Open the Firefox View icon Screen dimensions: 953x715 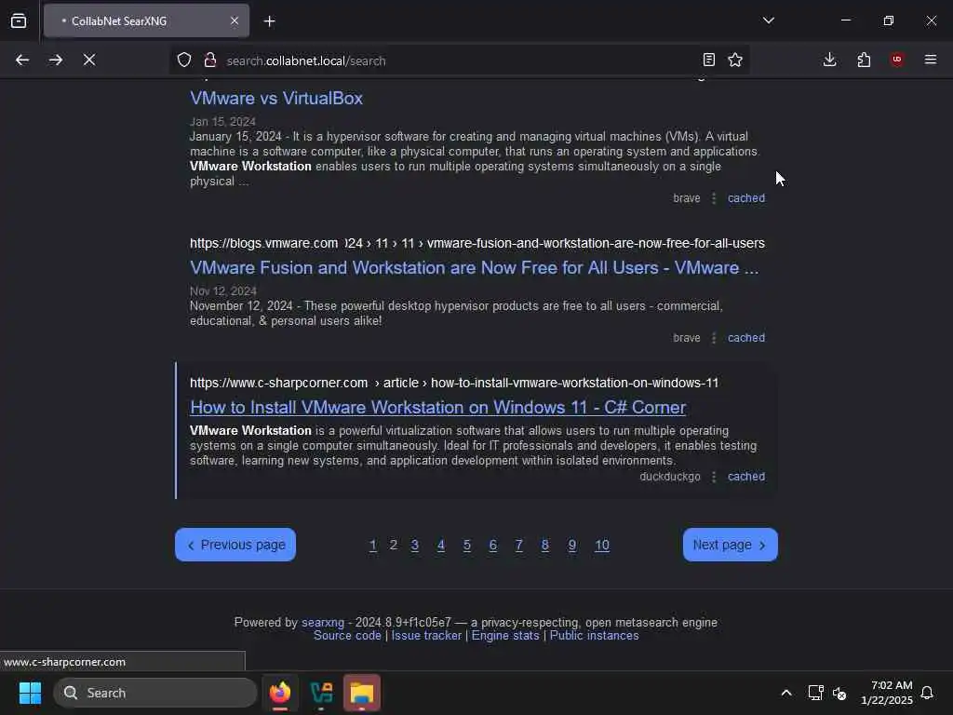tap(19, 20)
